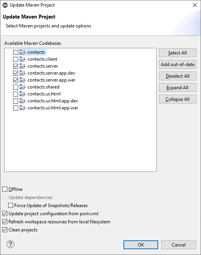Uncheck the contacts.server.app.dev checkbox
Image resolution: width=201 pixels, height=255 pixels.
15,73
